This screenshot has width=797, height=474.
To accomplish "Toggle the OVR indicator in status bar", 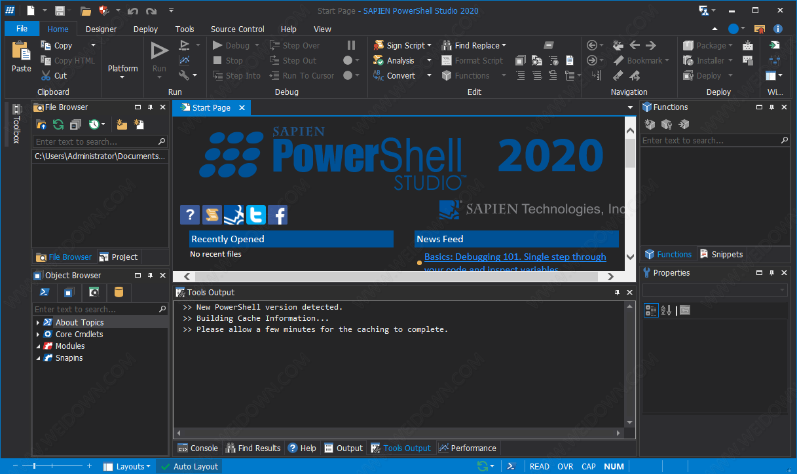I will (x=565, y=466).
